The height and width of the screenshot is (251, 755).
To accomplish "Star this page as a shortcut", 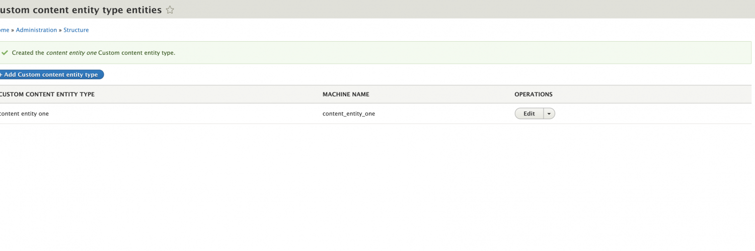I will point(170,10).
